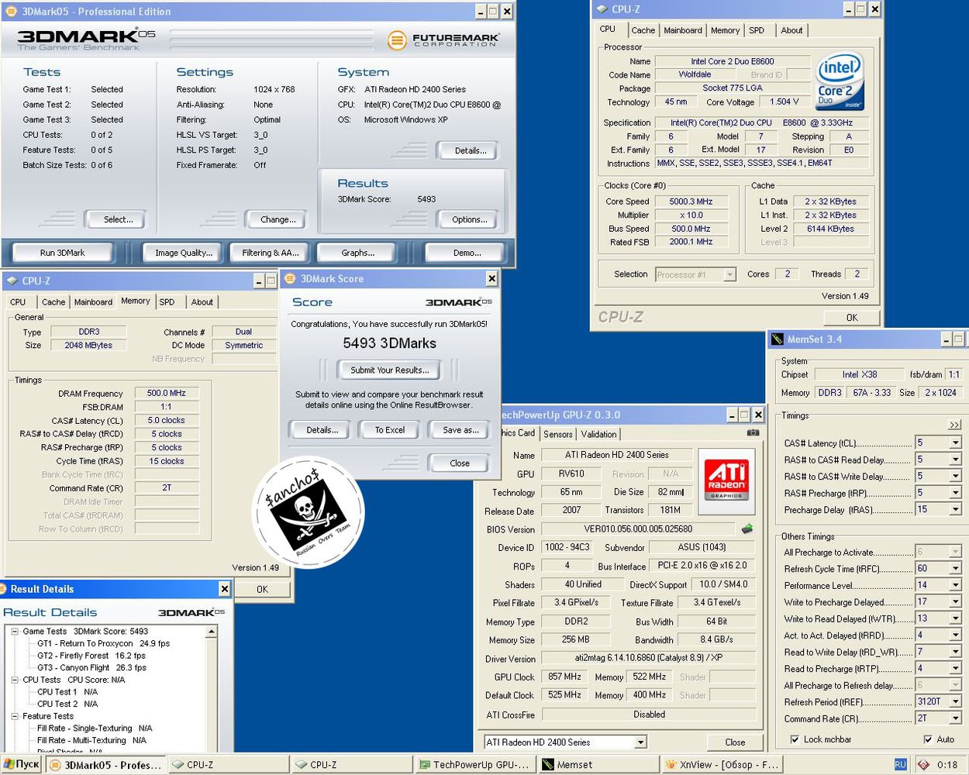The image size is (969, 775).
Task: Click Change... button under Settings
Action: pyautogui.click(x=278, y=219)
